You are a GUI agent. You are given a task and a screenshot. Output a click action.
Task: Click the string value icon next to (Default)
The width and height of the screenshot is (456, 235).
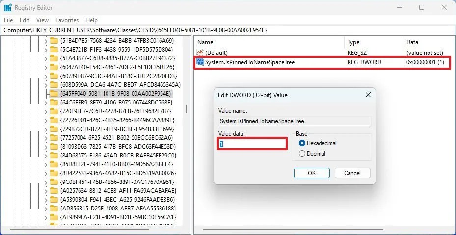pos(200,52)
